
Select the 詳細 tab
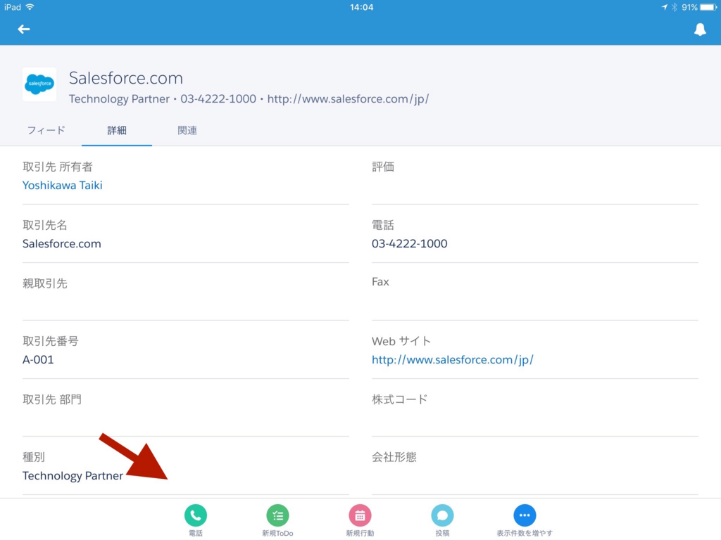pyautogui.click(x=117, y=130)
